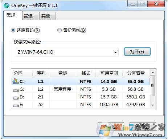Click the partition list scroll up arrow
Image resolution: width=168 pixels, height=140 pixels.
click(x=153, y=72)
